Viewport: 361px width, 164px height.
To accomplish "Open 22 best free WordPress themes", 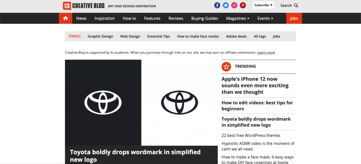I will (x=251, y=135).
